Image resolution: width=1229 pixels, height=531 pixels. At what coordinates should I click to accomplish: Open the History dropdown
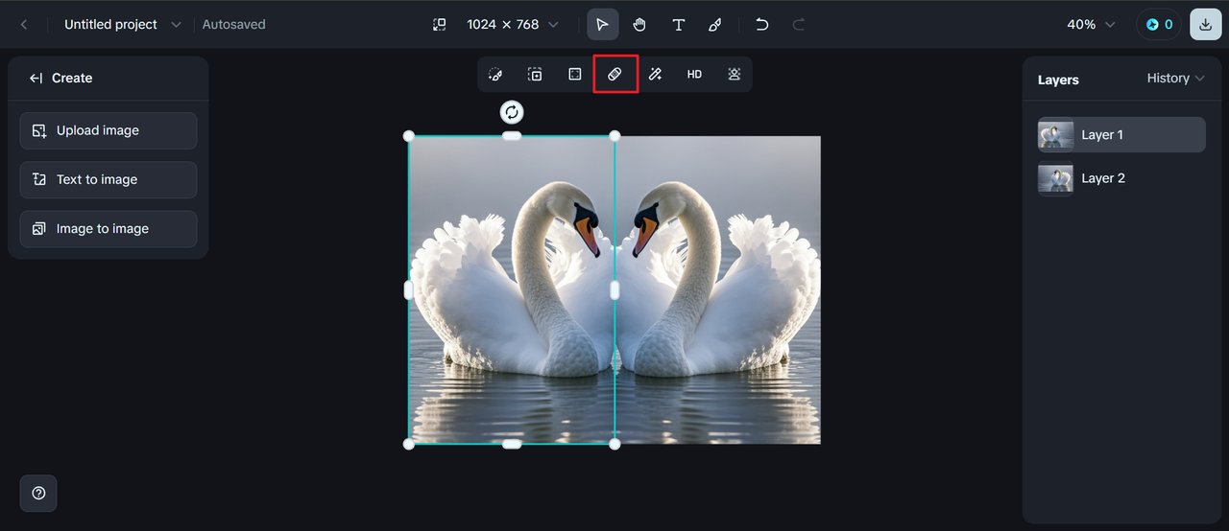(x=1176, y=79)
